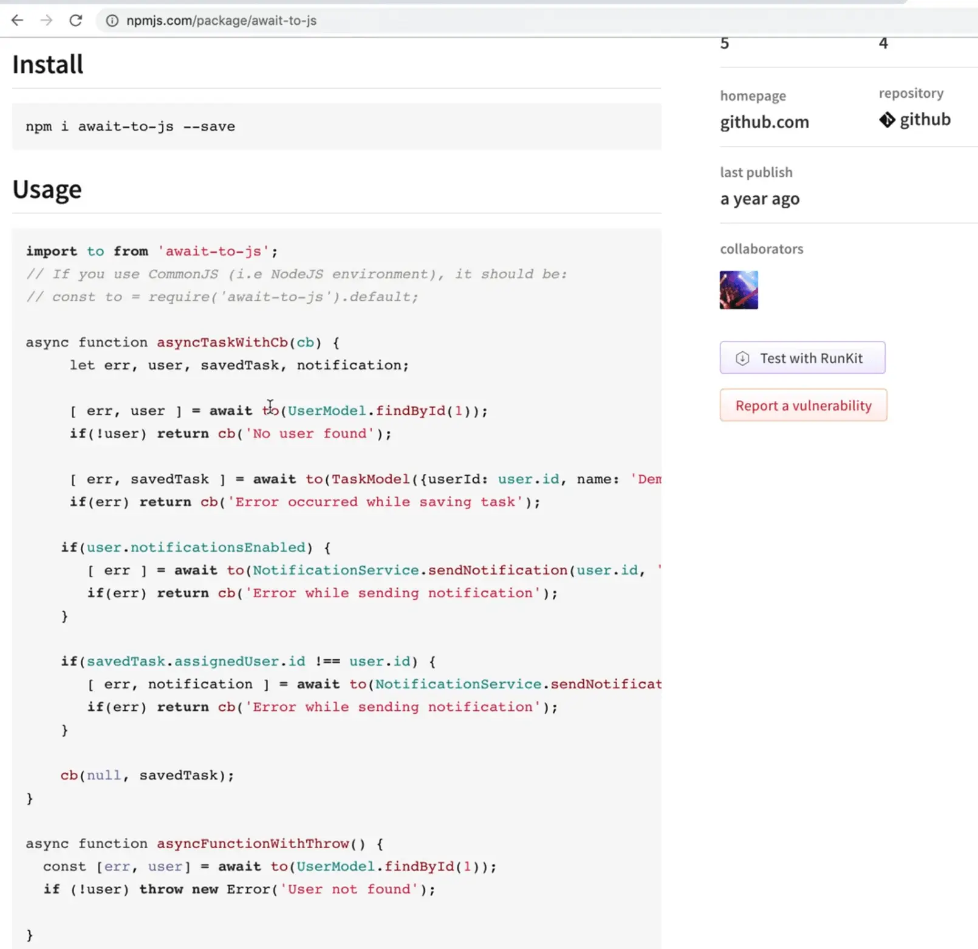
Task: Click the collaborators label
Action: (x=761, y=248)
